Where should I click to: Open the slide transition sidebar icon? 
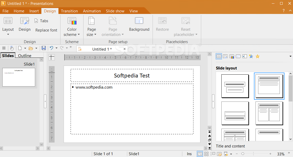point(244,56)
